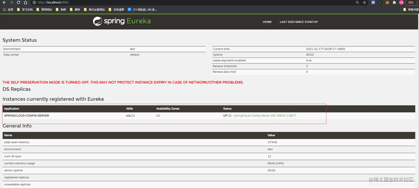Viewport: 419px width, 188px height.
Task: Open the pink profile avatar
Action: 401,2
